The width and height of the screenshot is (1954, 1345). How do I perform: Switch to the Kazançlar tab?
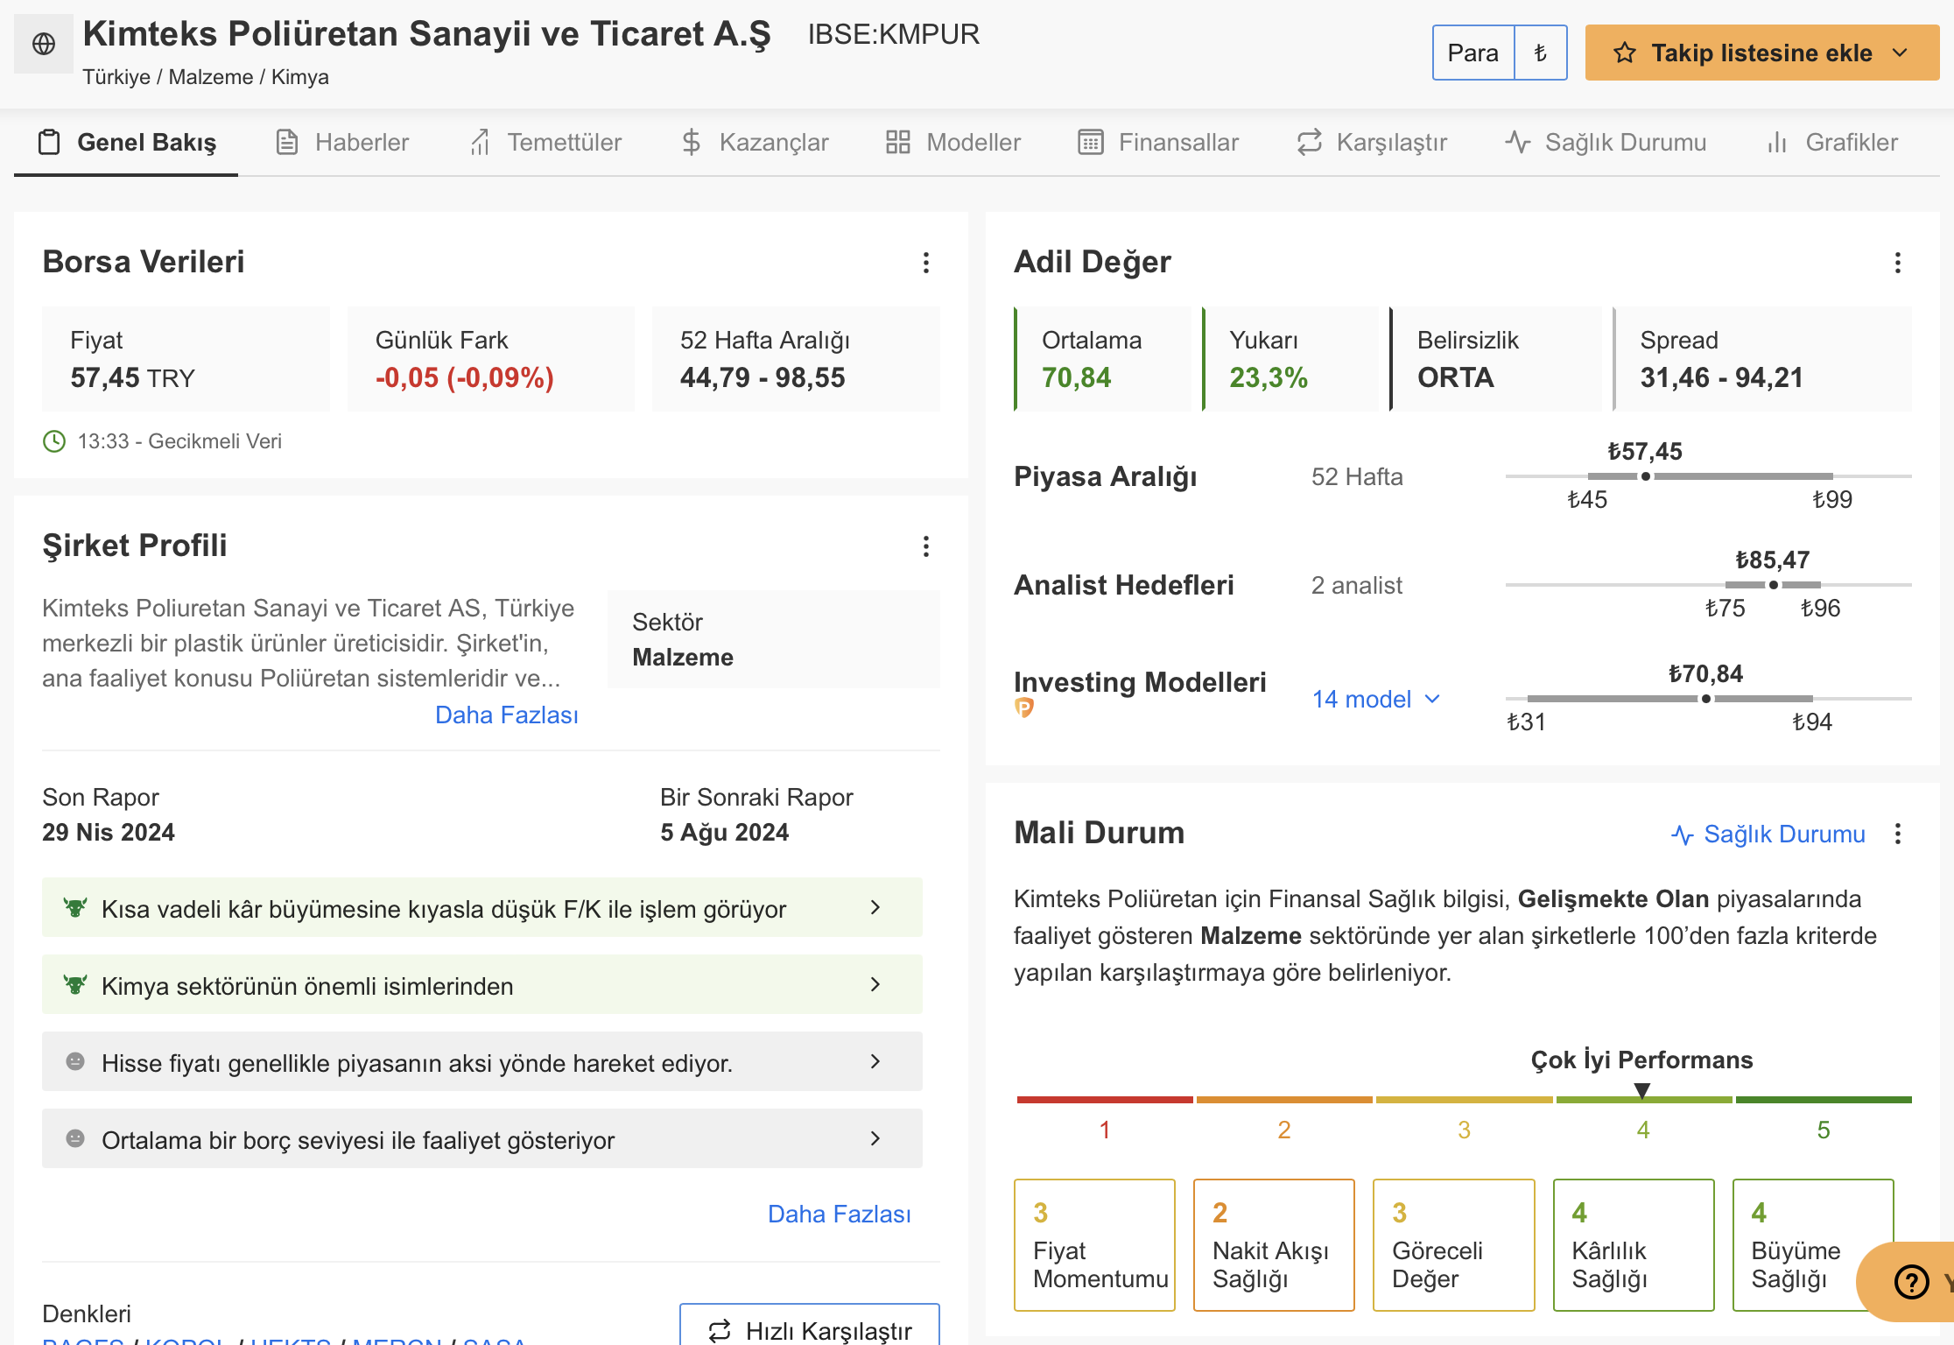coord(756,142)
